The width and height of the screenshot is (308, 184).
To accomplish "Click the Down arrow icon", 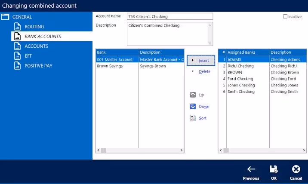I will click(x=193, y=107).
